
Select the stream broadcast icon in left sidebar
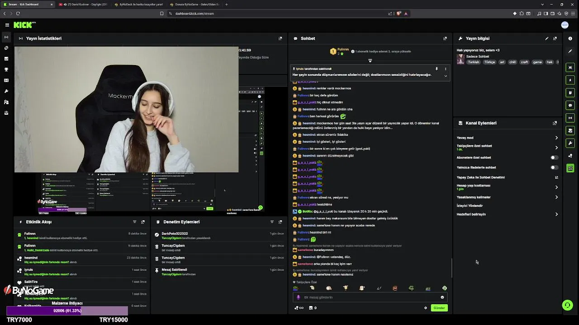click(x=6, y=37)
